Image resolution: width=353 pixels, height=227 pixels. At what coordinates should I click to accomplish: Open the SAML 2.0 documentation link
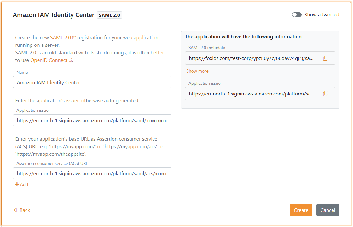61,38
